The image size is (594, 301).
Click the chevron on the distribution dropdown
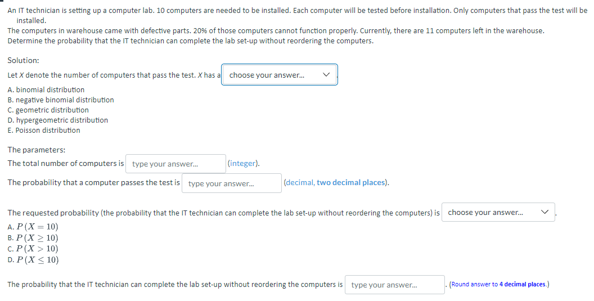326,75
